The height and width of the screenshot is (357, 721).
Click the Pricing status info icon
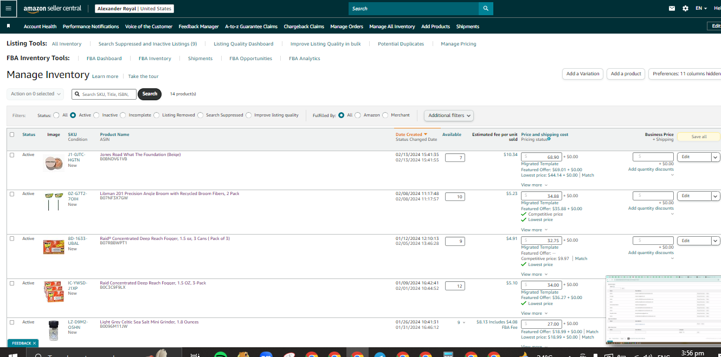549,139
